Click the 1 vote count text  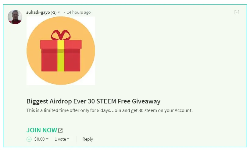point(60,139)
